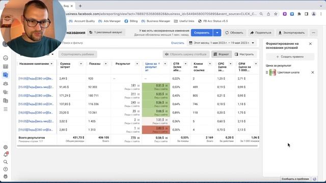Click Сбросить ширину столбцов button
Screen dimensions: 326x183
point(186,54)
